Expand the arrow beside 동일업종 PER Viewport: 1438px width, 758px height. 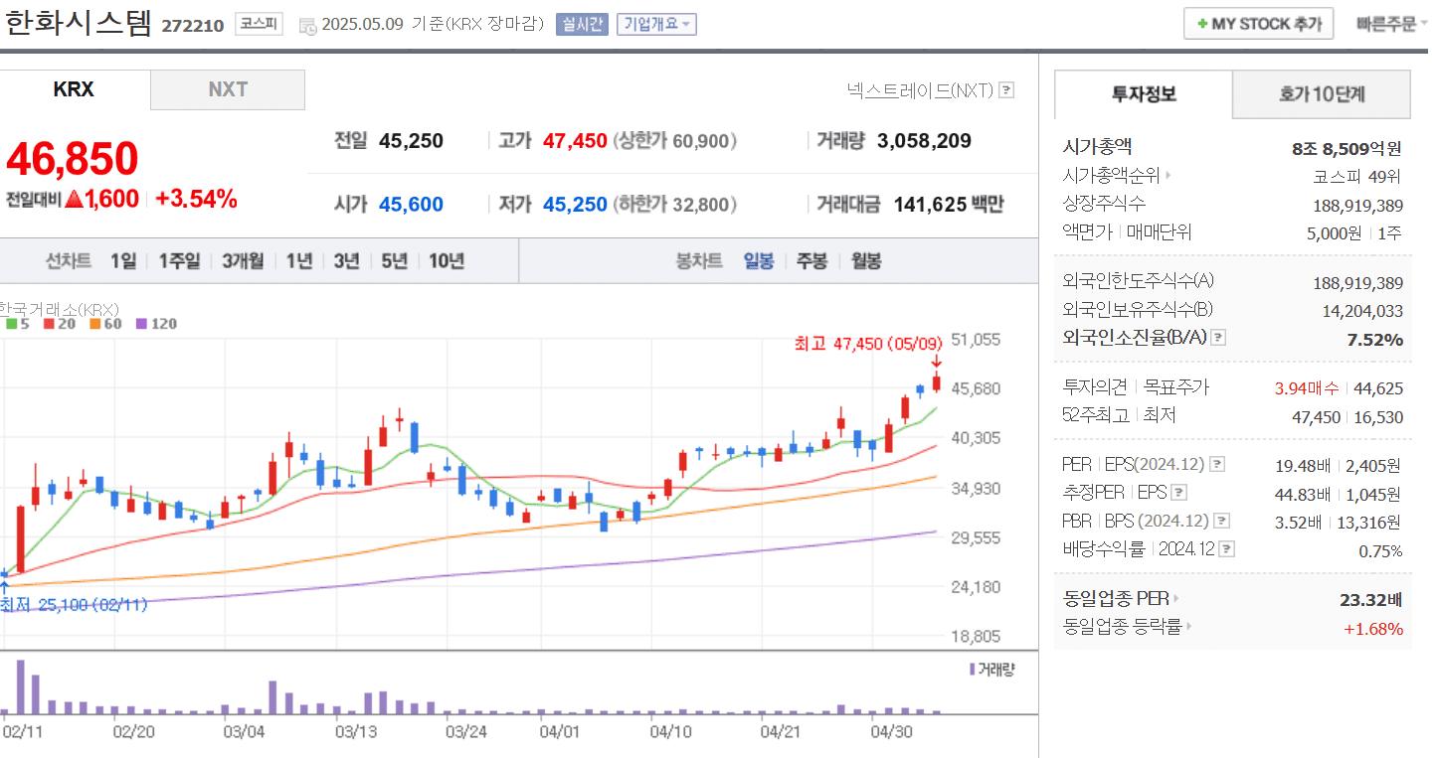coord(1176,599)
